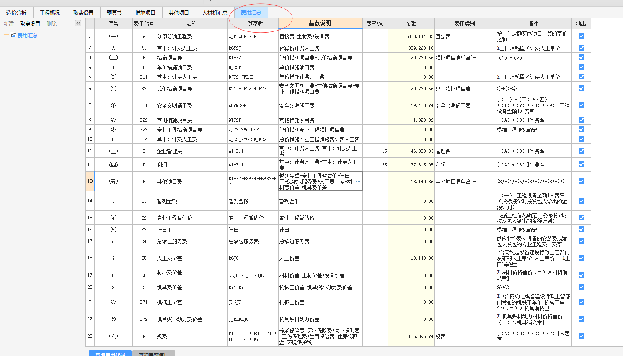Click the 删除 button
Screen dimensions: 623x356
[x=52, y=24]
